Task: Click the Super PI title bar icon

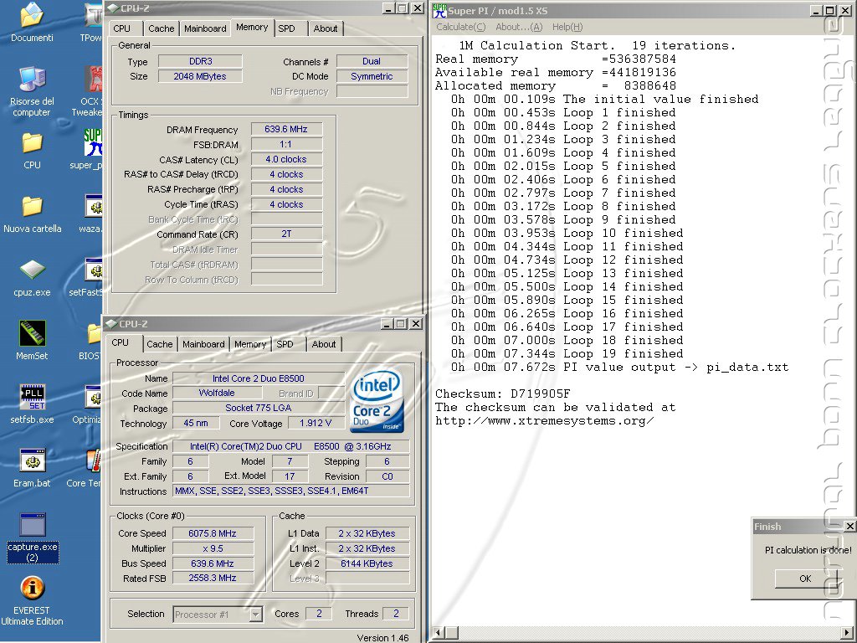Action: (x=439, y=10)
